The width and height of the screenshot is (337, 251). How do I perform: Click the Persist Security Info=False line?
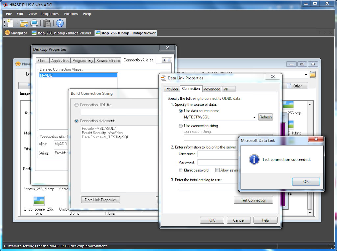pos(102,133)
